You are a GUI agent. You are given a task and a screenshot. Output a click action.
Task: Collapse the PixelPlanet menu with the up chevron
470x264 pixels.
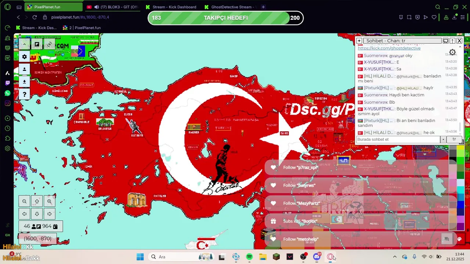point(24,44)
